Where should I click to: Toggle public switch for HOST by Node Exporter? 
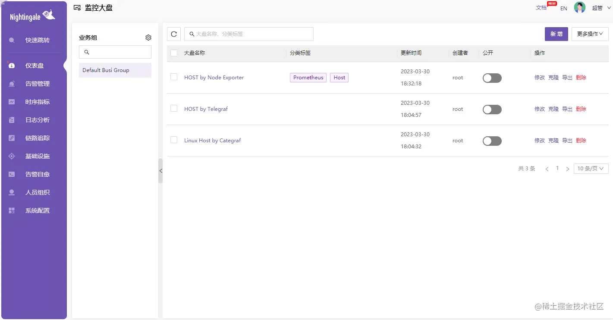point(492,78)
